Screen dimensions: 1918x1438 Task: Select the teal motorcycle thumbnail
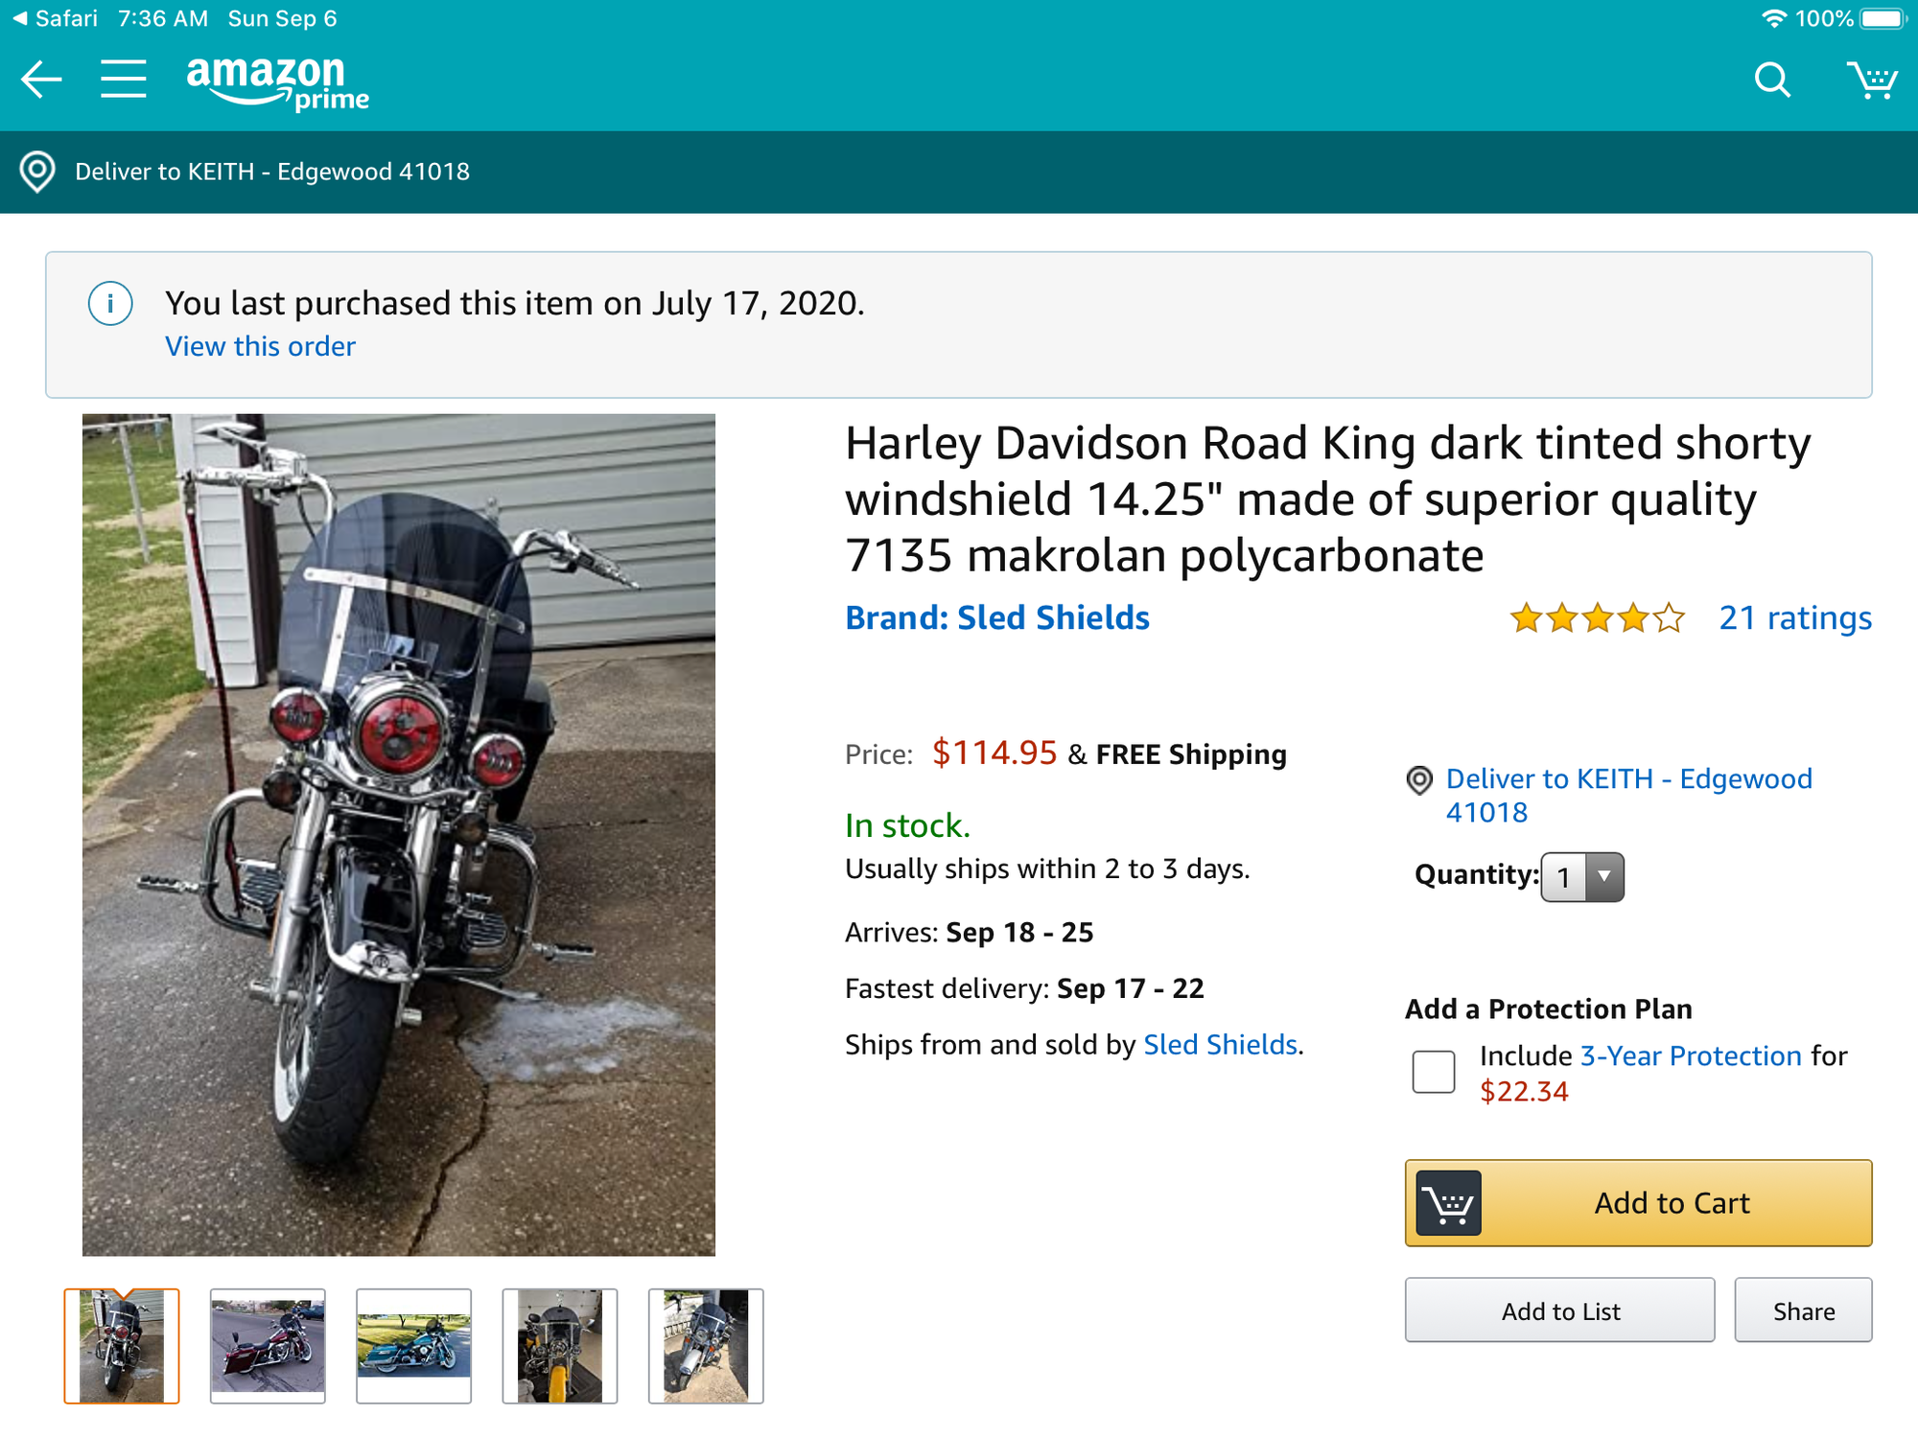(x=413, y=1346)
